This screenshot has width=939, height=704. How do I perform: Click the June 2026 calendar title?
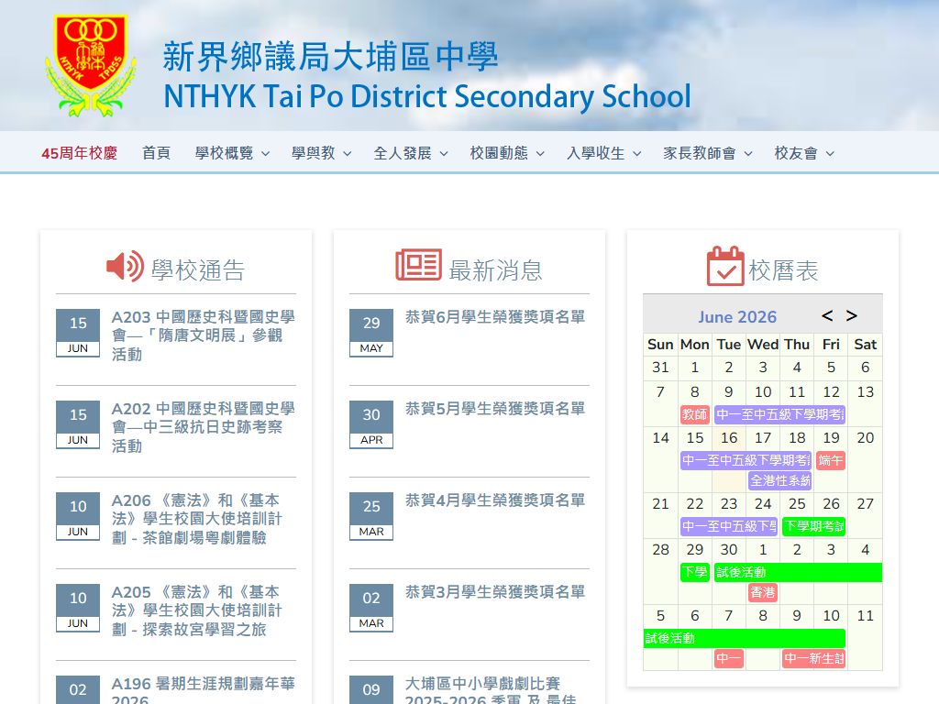(737, 316)
